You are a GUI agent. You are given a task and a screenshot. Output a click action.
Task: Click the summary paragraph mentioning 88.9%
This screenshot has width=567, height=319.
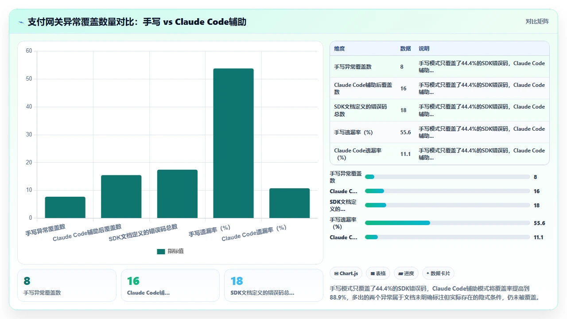[x=435, y=292]
